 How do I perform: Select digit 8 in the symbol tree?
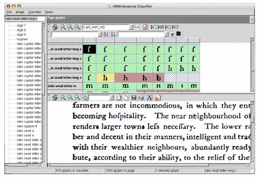(x=21, y=30)
